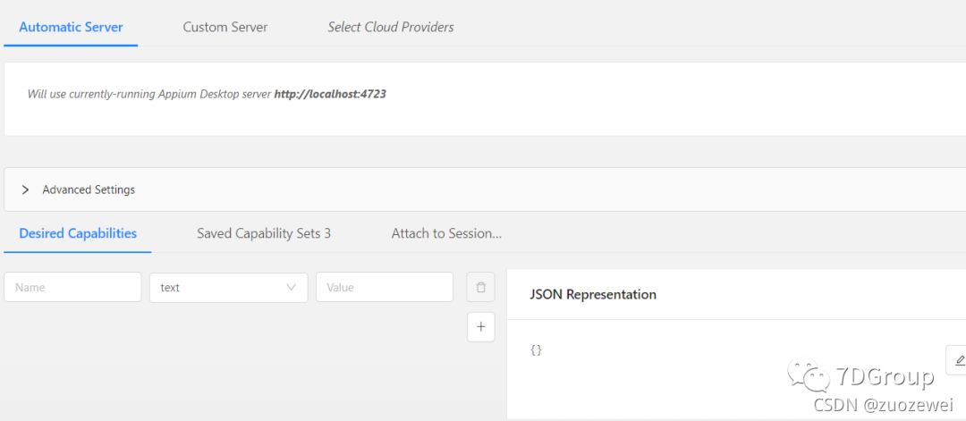Focus the capability Value input field
The height and width of the screenshot is (421, 966).
click(385, 288)
